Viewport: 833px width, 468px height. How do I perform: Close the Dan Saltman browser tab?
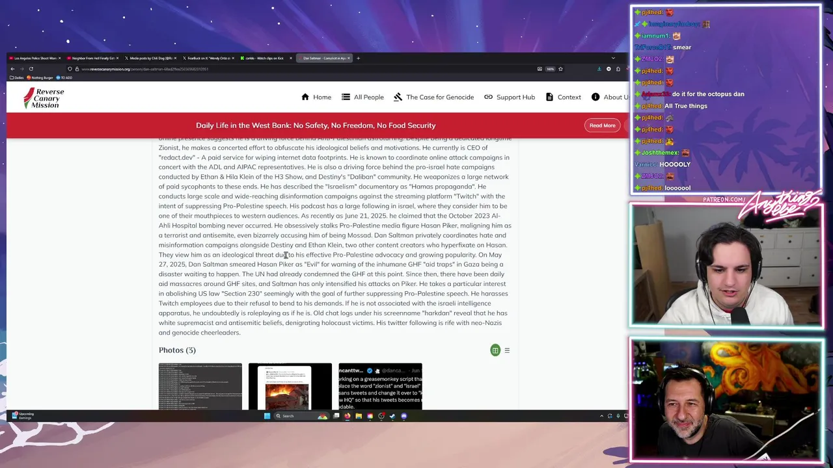(x=349, y=58)
